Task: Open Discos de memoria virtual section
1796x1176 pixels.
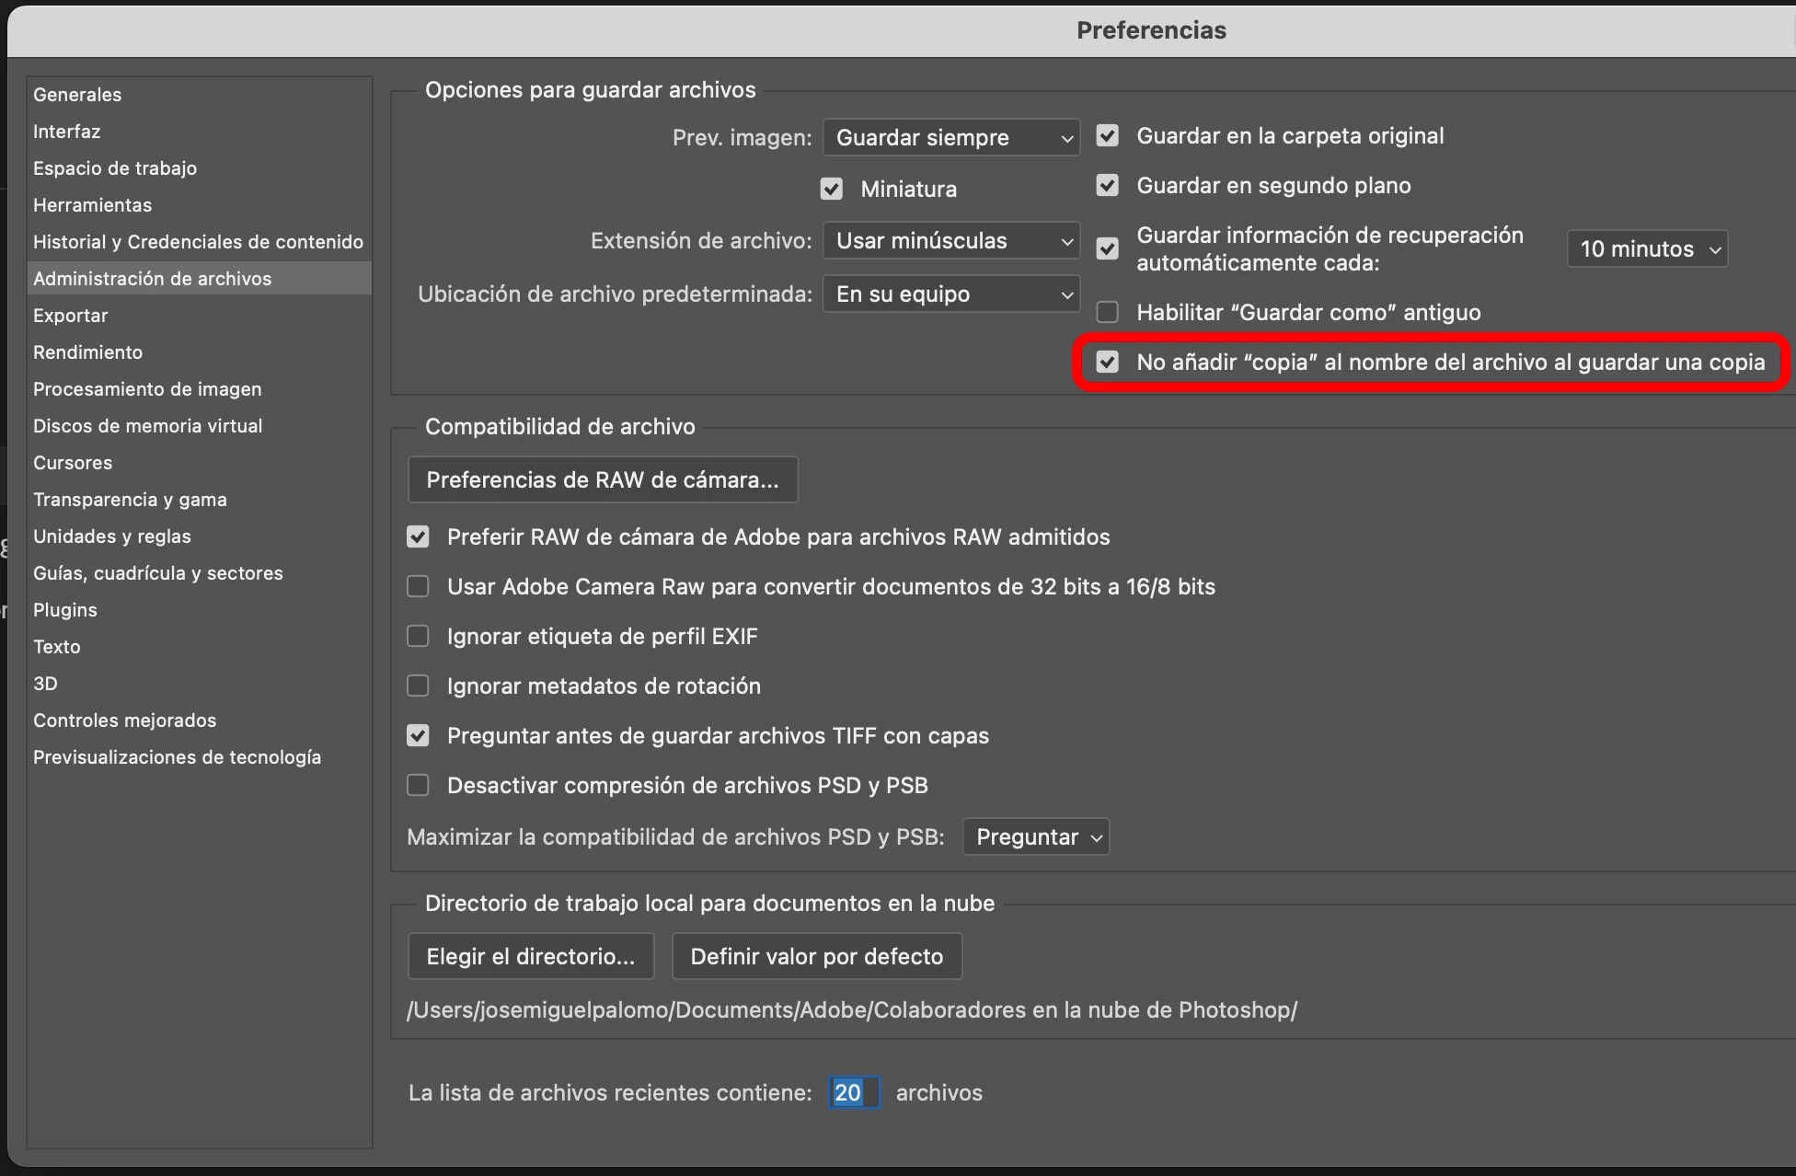Action: [x=148, y=426]
